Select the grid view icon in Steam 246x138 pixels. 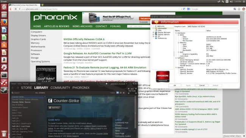point(124,93)
